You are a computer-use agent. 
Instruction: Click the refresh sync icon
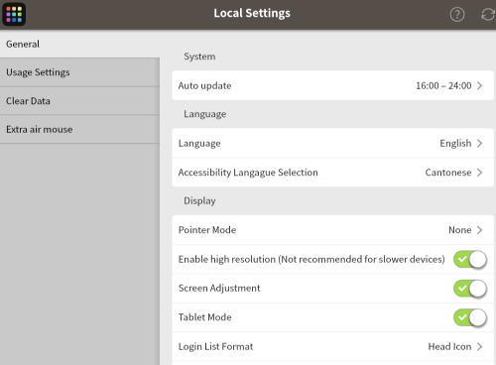click(x=488, y=15)
